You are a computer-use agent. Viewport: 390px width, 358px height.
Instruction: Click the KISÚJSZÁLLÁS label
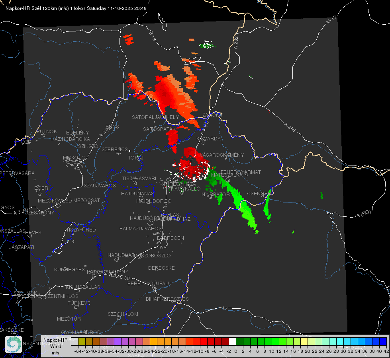point(83,287)
